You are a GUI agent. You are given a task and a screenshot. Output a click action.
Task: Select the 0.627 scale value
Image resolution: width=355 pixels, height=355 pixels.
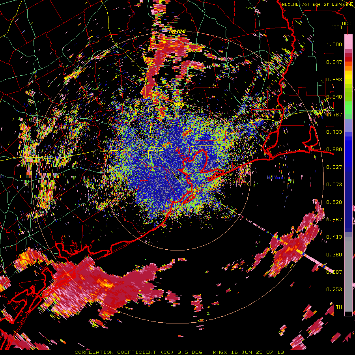tap(334, 167)
